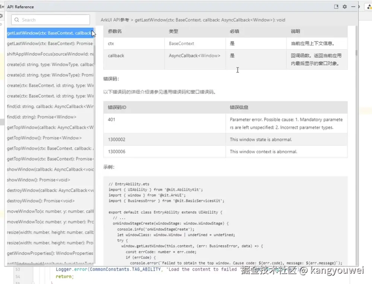Click the callback parameter name cell
Viewport: 372px width, 284px height.
coord(134,59)
